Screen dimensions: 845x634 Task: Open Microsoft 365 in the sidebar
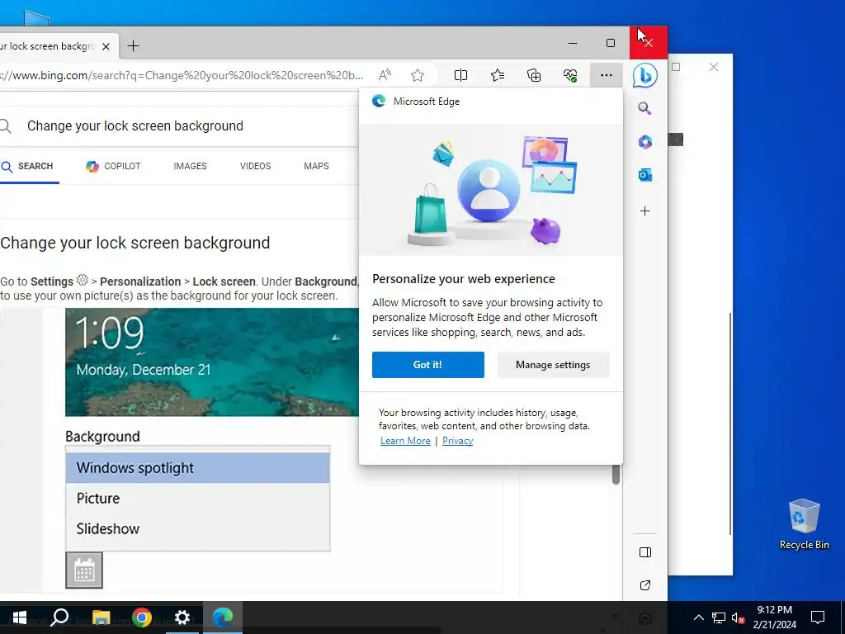[x=645, y=142]
